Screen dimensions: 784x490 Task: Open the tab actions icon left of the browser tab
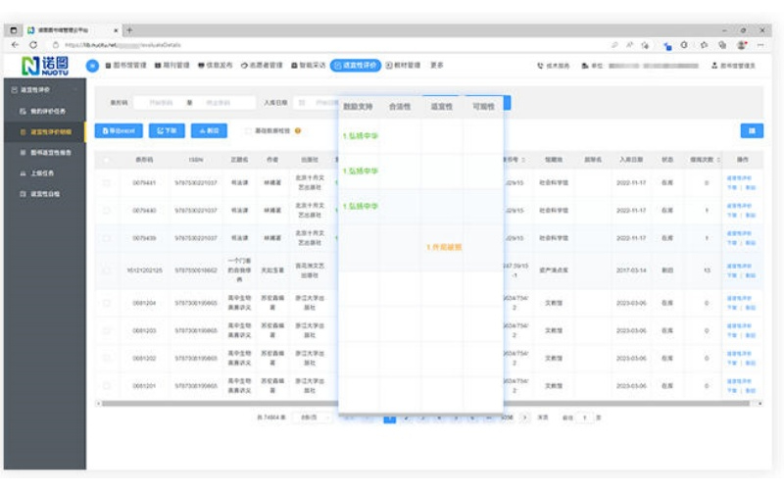[14, 30]
